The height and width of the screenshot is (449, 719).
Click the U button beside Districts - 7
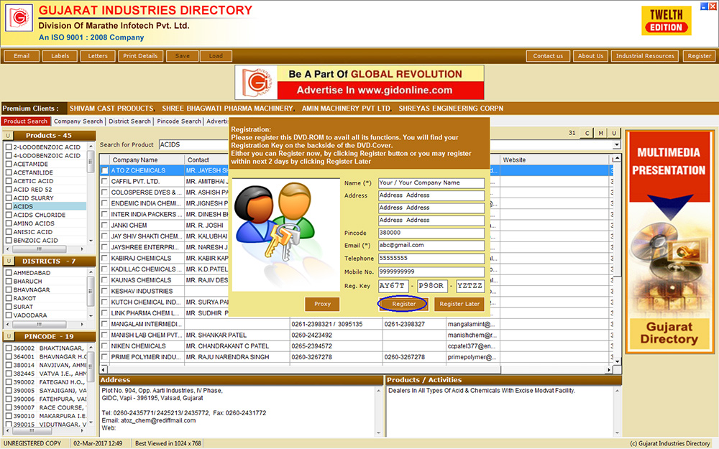click(8, 261)
